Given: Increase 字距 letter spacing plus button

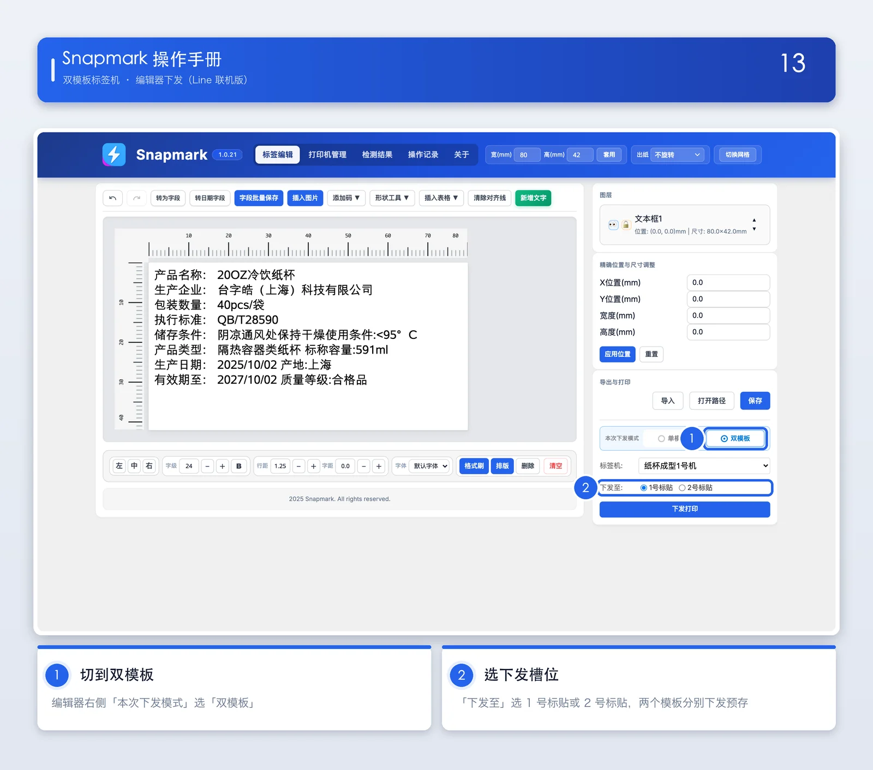Looking at the screenshot, I should click(379, 466).
